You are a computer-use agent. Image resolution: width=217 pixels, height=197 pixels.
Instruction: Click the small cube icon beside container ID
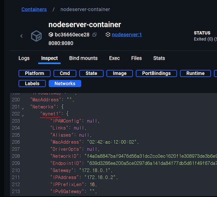(x=51, y=35)
